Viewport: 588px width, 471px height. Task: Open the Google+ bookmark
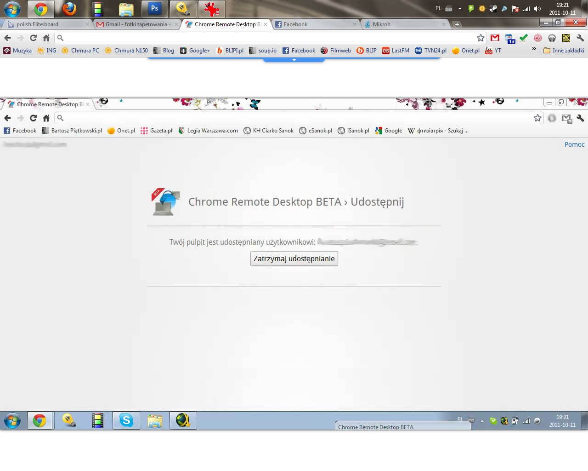tap(195, 51)
